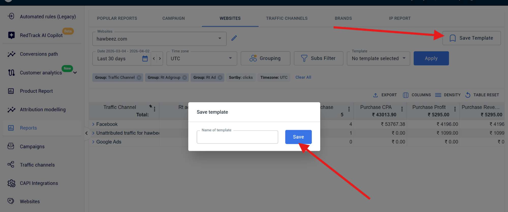Open the Template dropdown No template selected
508x212 pixels.
378,59
